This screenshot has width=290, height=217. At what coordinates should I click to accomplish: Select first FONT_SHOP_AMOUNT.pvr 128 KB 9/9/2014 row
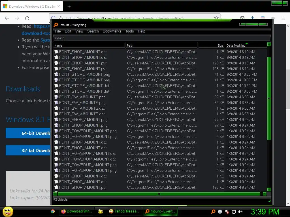(x=160, y=63)
